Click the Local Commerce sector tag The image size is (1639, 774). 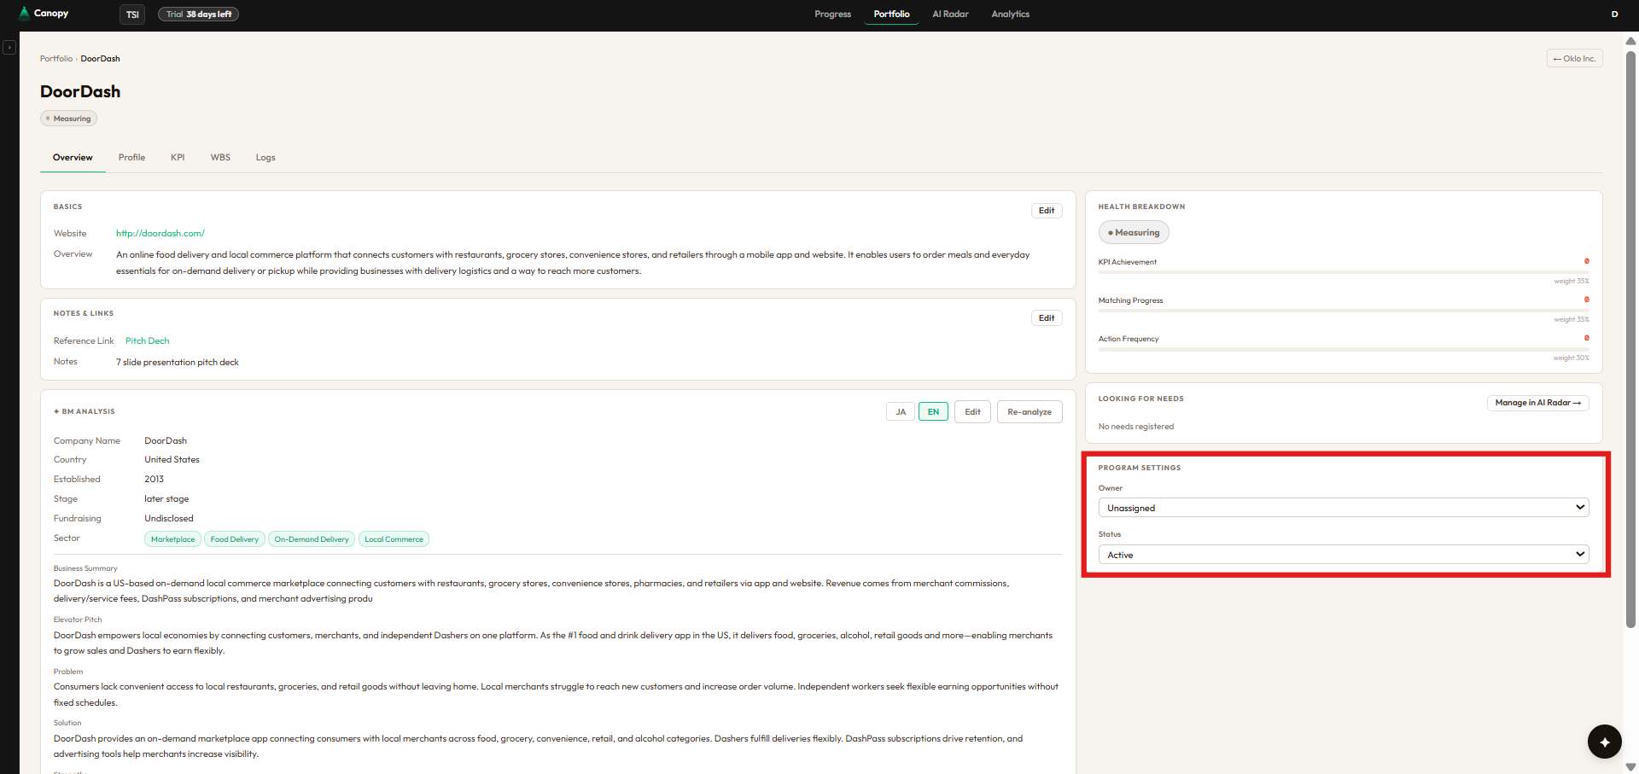394,539
